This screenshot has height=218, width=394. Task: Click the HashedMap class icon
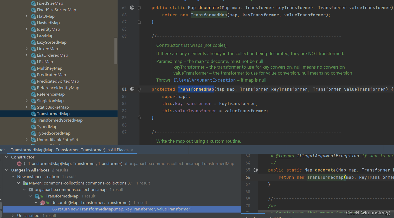[33, 23]
